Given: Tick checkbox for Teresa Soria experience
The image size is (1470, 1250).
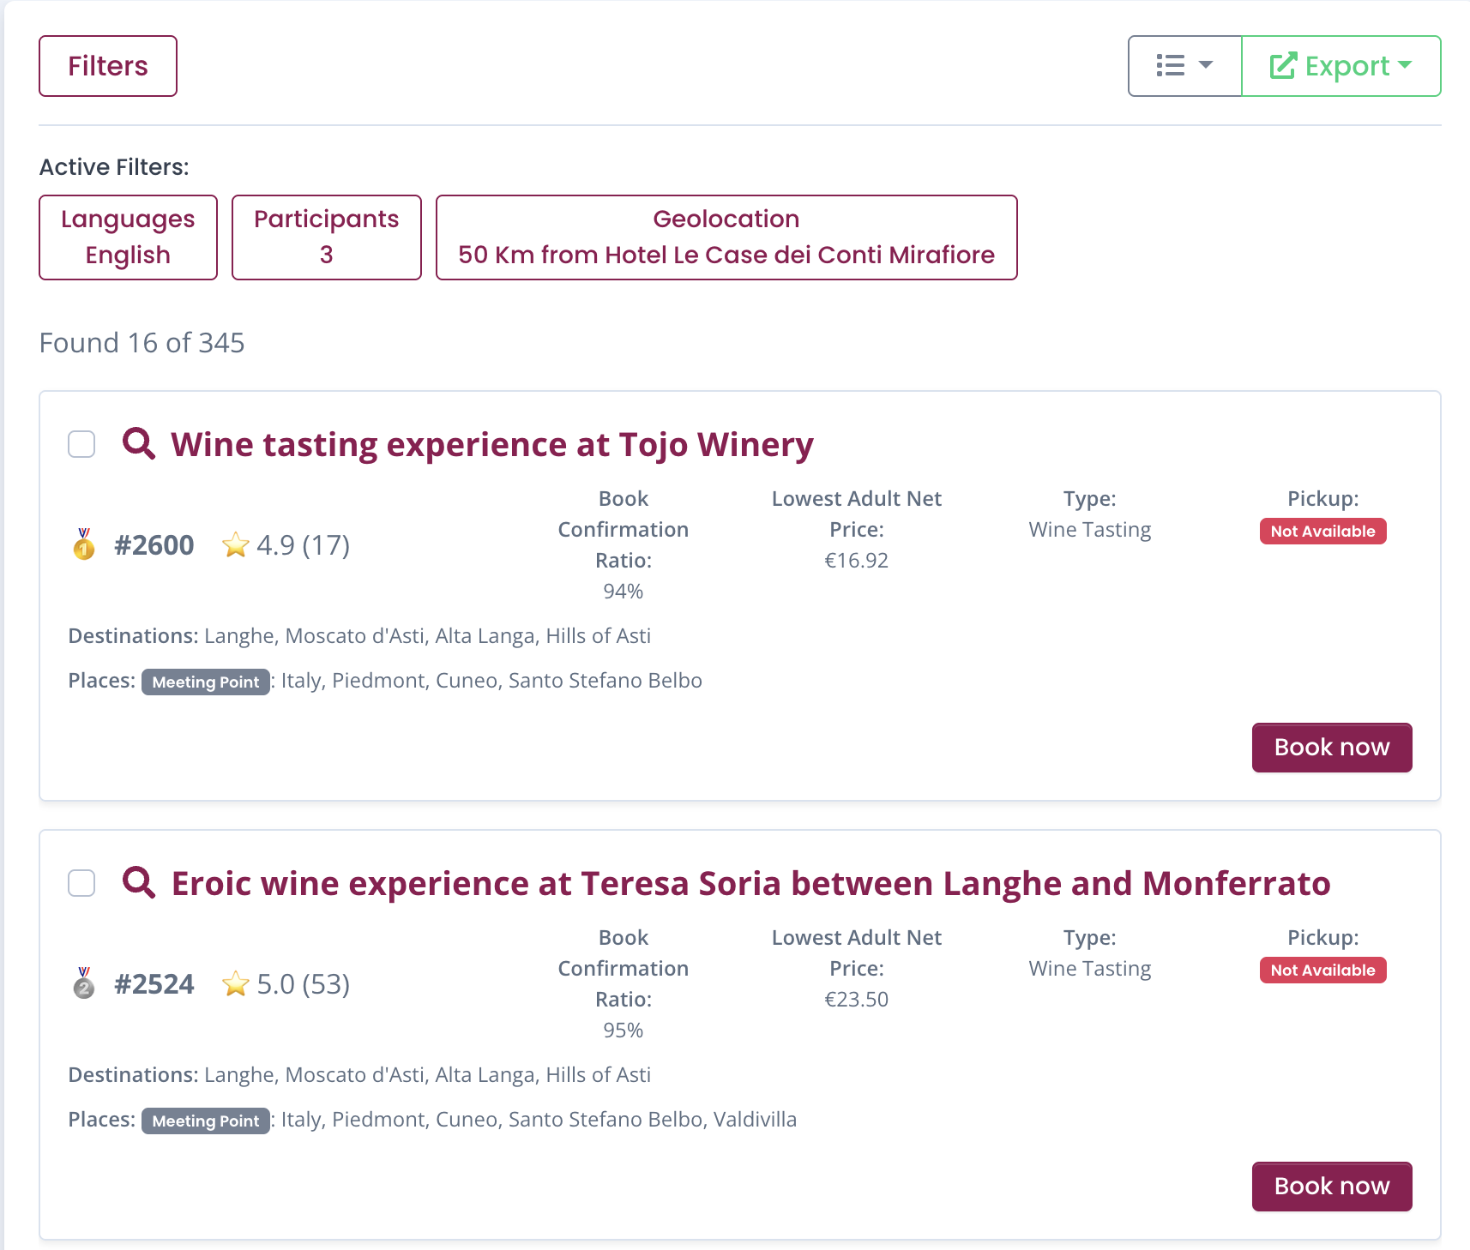Looking at the screenshot, I should pyautogui.click(x=81, y=883).
